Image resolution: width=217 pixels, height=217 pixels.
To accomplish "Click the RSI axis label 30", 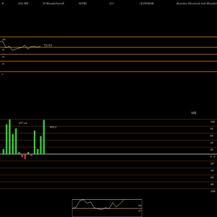I will point(3,64).
